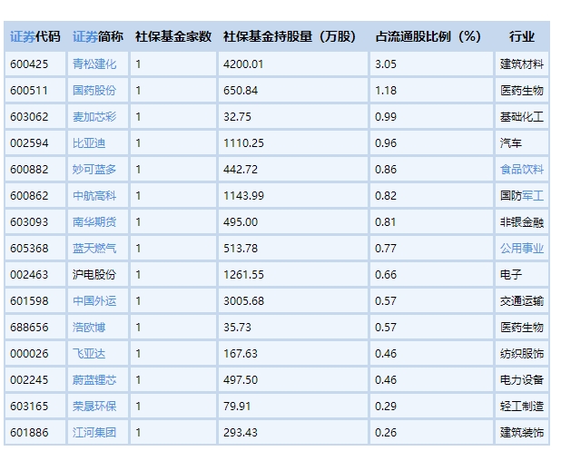Screen dimensions: 561x451
Task: Select stock code 002463
Action: 29,275
